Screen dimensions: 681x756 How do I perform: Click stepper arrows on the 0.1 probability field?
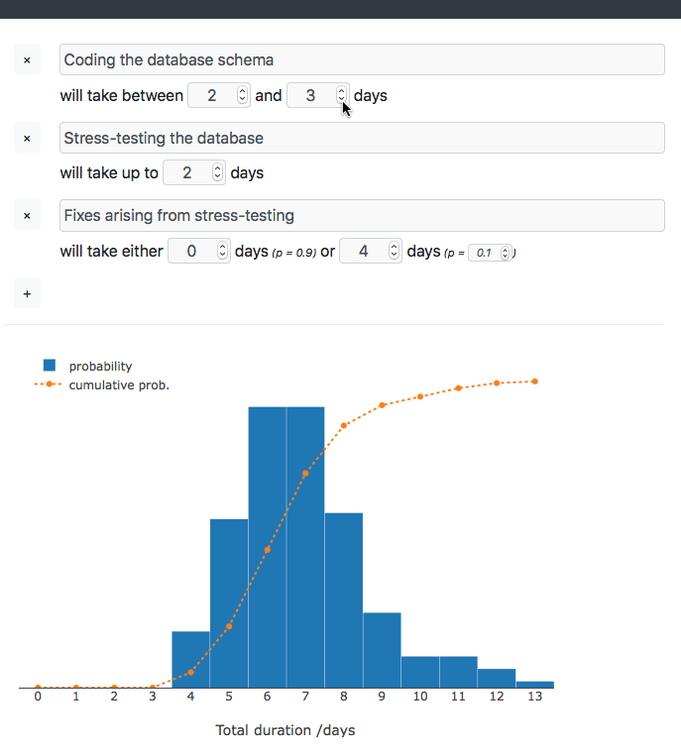pyautogui.click(x=505, y=253)
